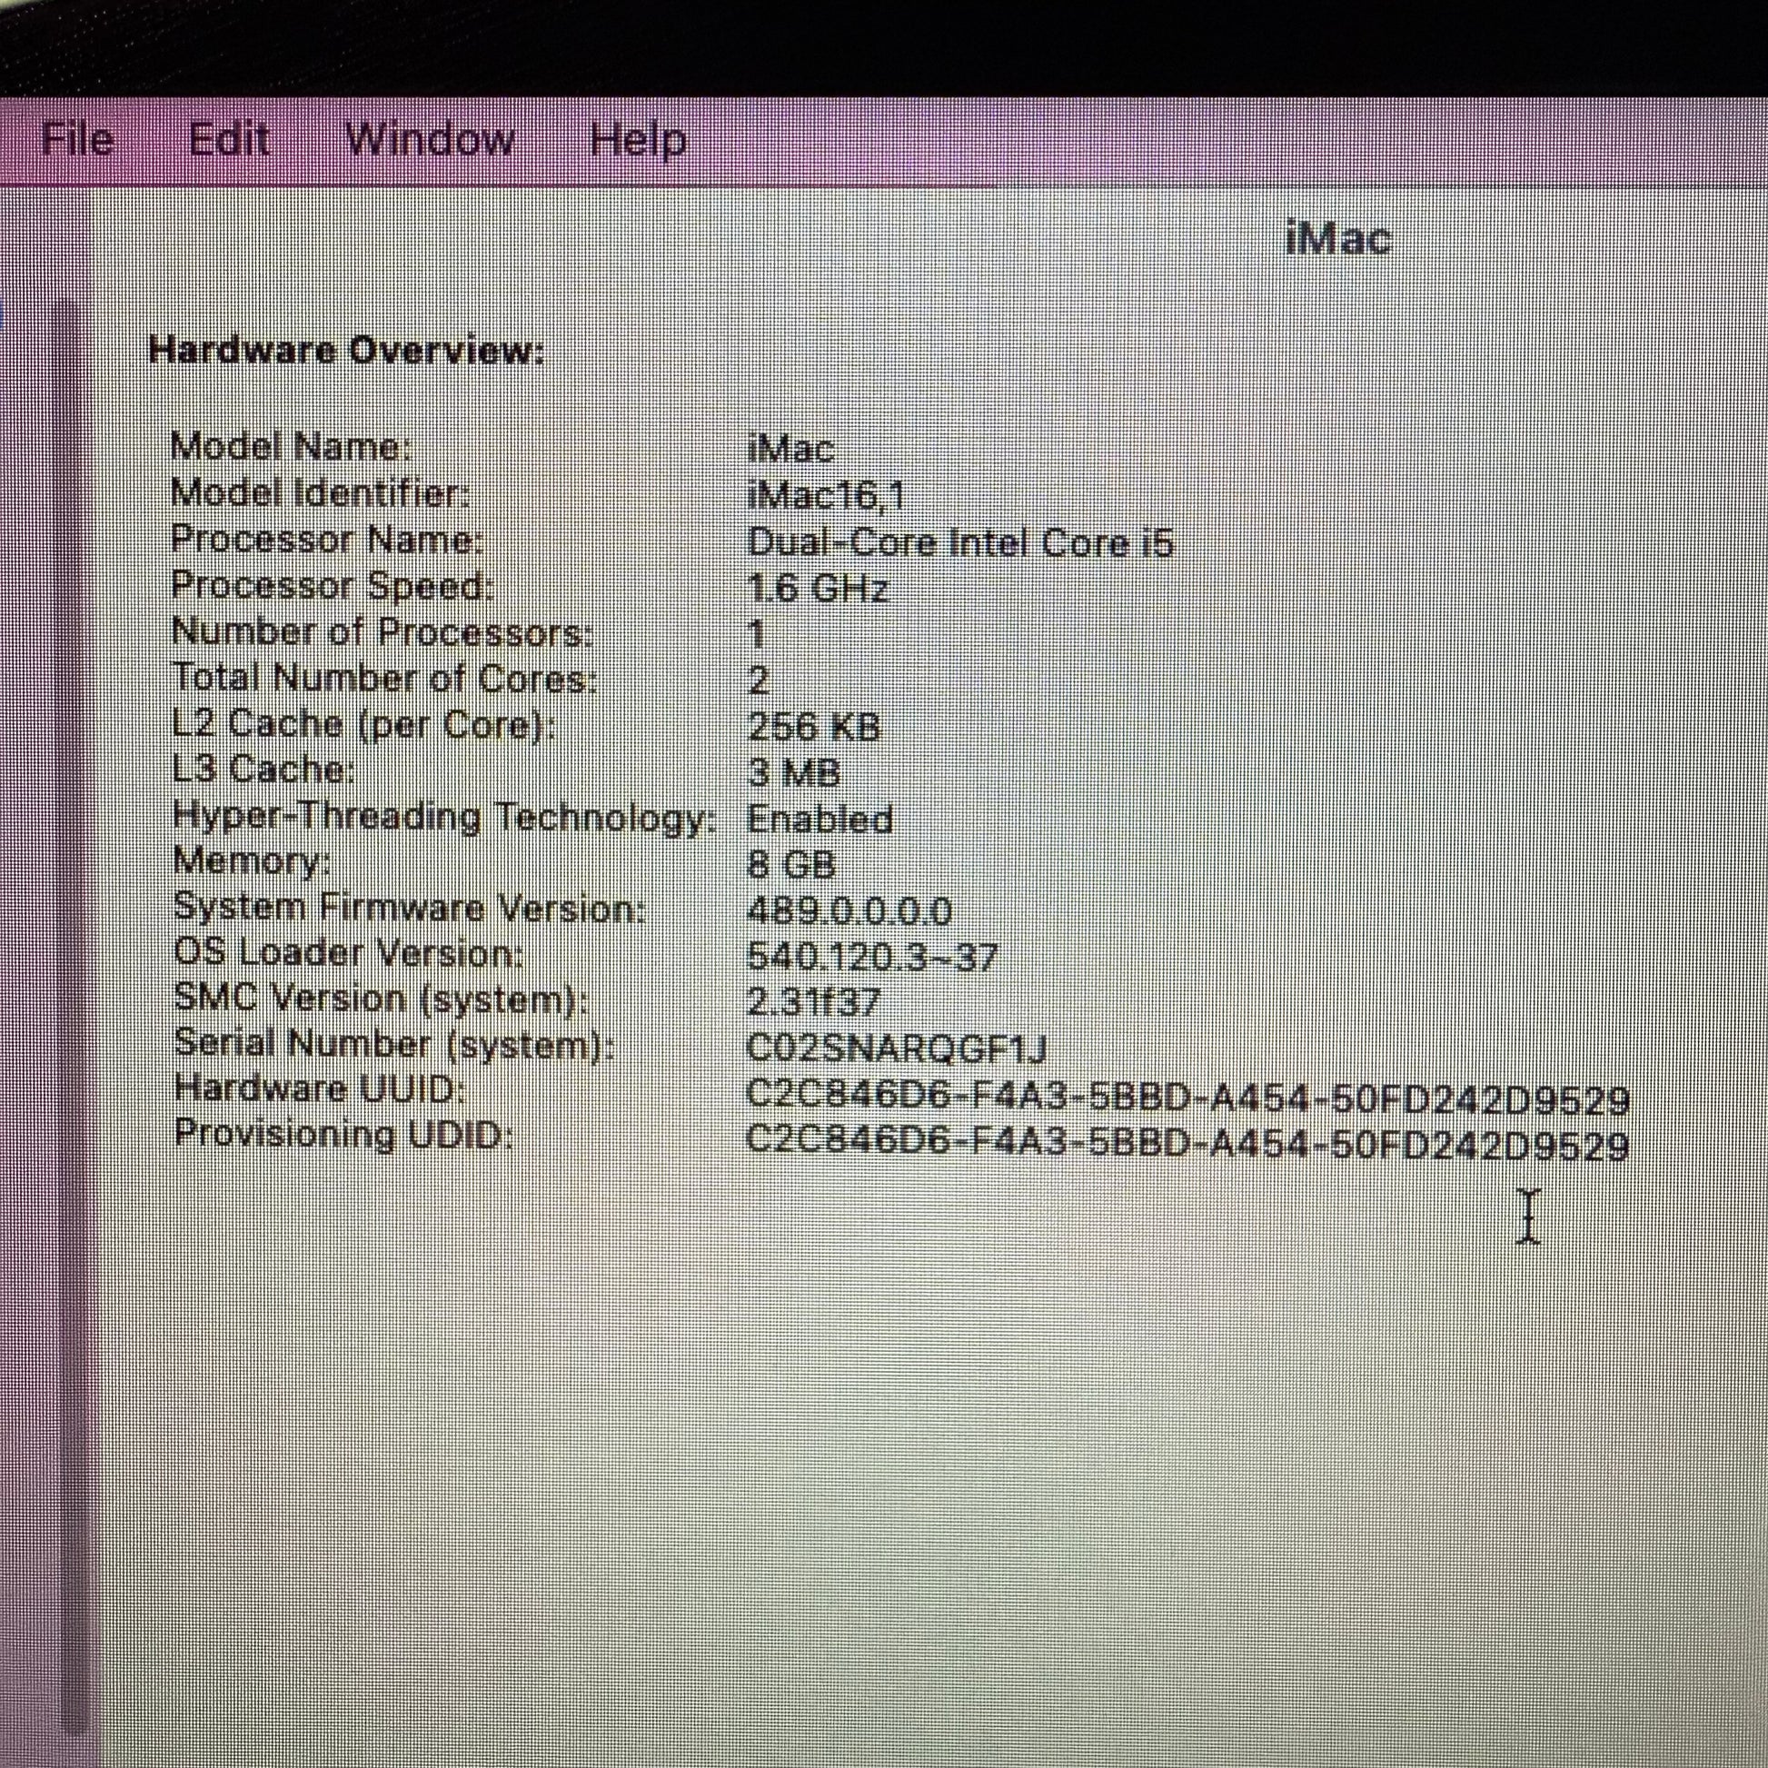Click the Total Number of Cores label
The width and height of the screenshot is (1768, 1768).
coord(385,679)
